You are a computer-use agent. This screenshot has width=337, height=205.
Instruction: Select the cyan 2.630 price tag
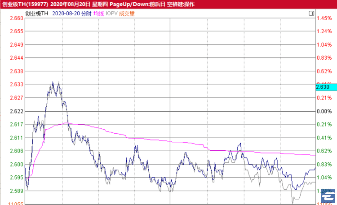click(323, 87)
